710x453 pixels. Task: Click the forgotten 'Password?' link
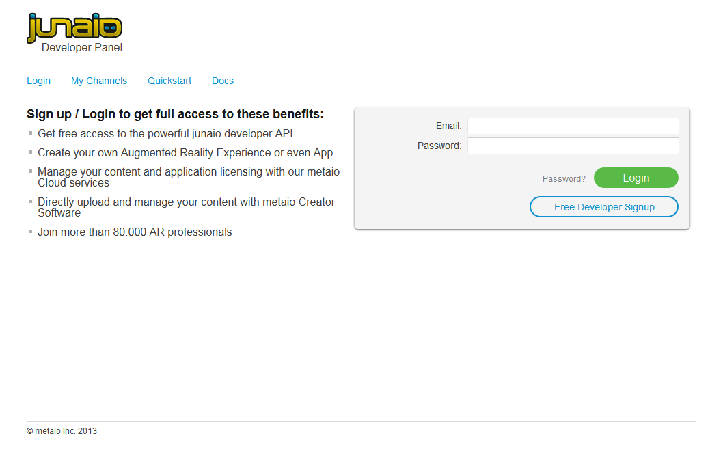564,179
